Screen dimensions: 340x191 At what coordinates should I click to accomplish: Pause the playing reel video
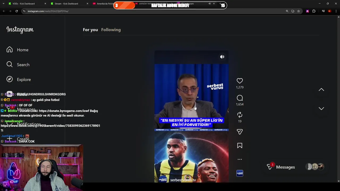[x=191, y=117]
